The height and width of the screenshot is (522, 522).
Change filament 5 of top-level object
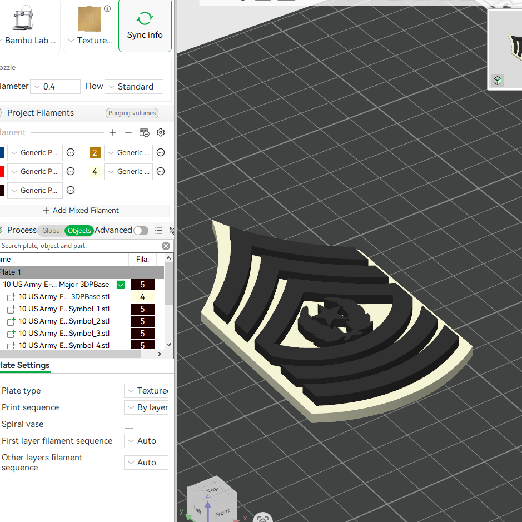click(143, 285)
